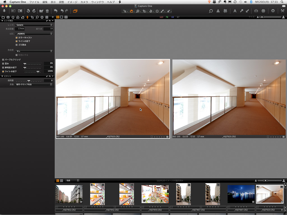This screenshot has height=215, width=287.
Task: Select the night skyline thumbnail _40J7887.CR2
Action: pos(241,194)
